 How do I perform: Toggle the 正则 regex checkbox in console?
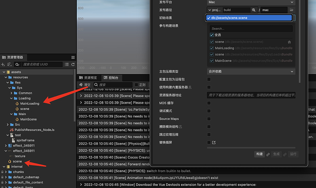pyautogui.click(x=136, y=84)
